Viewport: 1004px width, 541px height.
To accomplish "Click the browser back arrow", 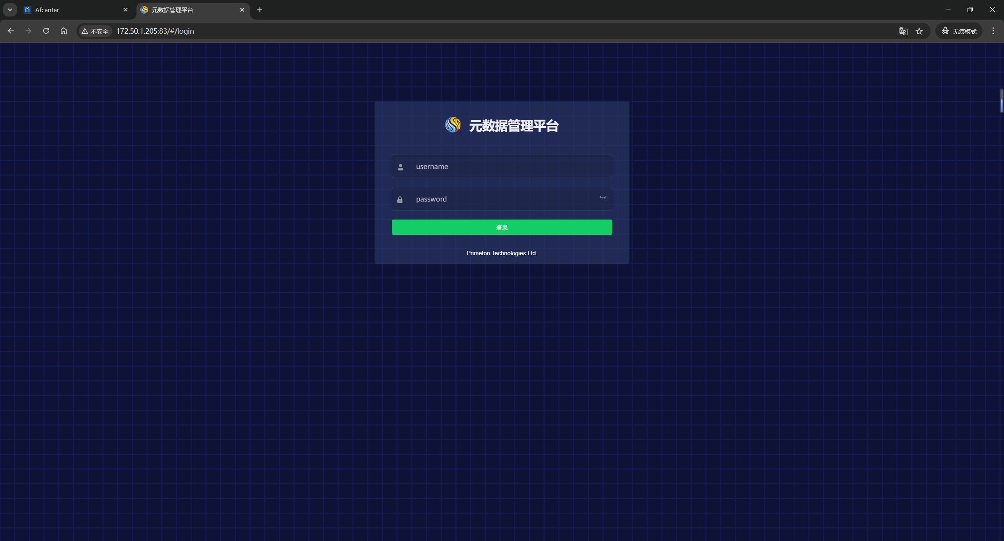I will tap(11, 31).
